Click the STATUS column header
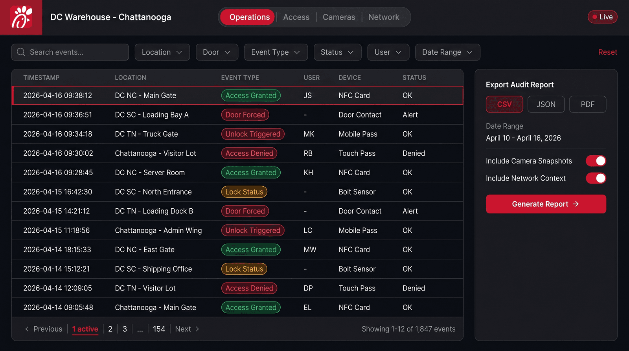Screen dimensions: 629x351 (x=414, y=78)
